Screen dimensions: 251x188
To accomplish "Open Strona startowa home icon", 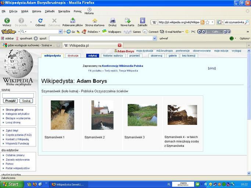I will [94, 21].
